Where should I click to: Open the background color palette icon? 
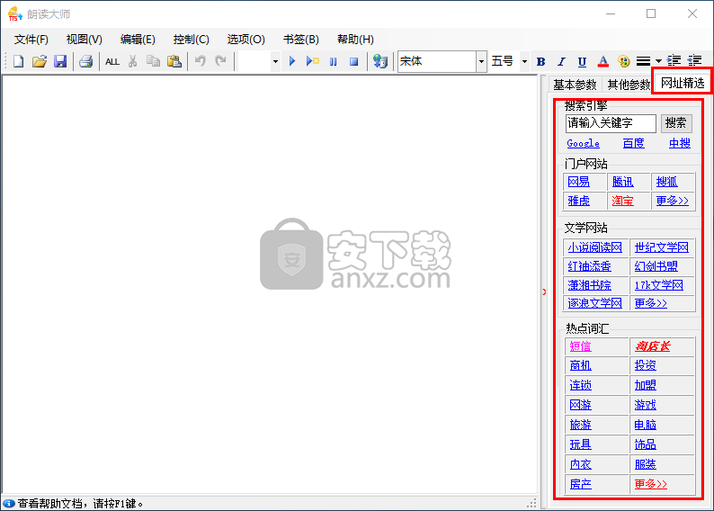tap(624, 61)
